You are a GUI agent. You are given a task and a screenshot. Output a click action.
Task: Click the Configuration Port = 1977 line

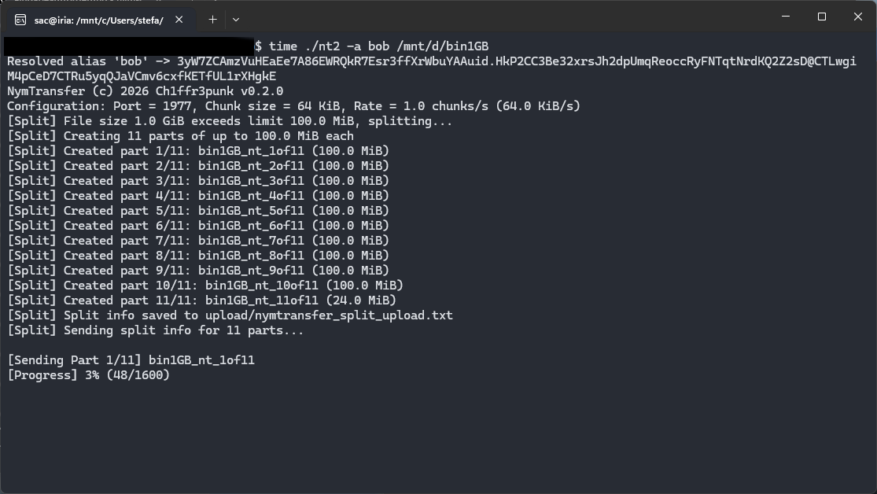(x=293, y=105)
